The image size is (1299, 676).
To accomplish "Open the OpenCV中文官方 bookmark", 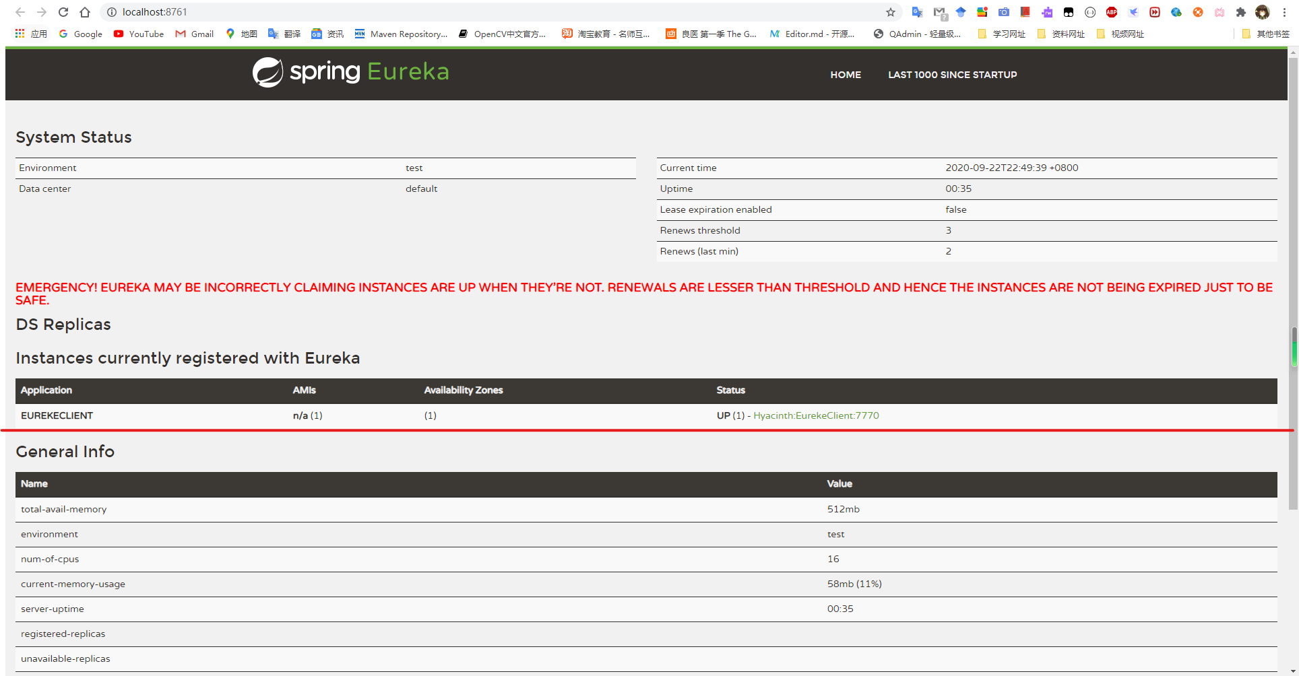I will tap(502, 34).
